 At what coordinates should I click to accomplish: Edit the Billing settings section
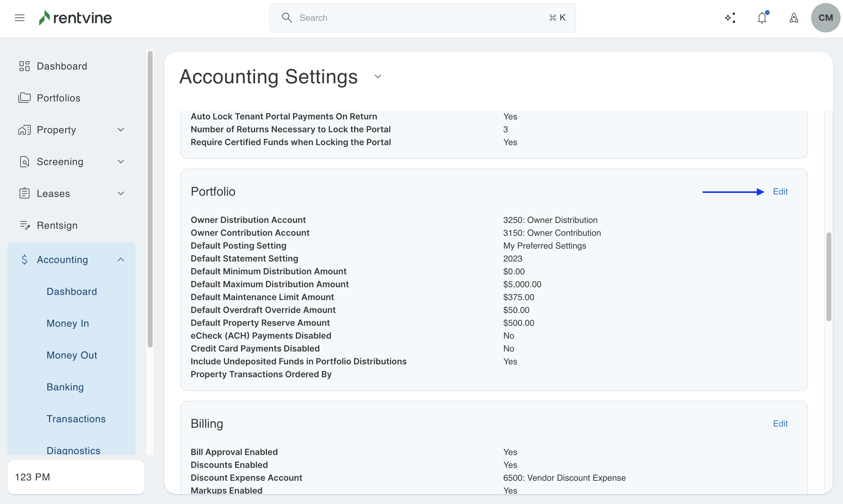[780, 423]
